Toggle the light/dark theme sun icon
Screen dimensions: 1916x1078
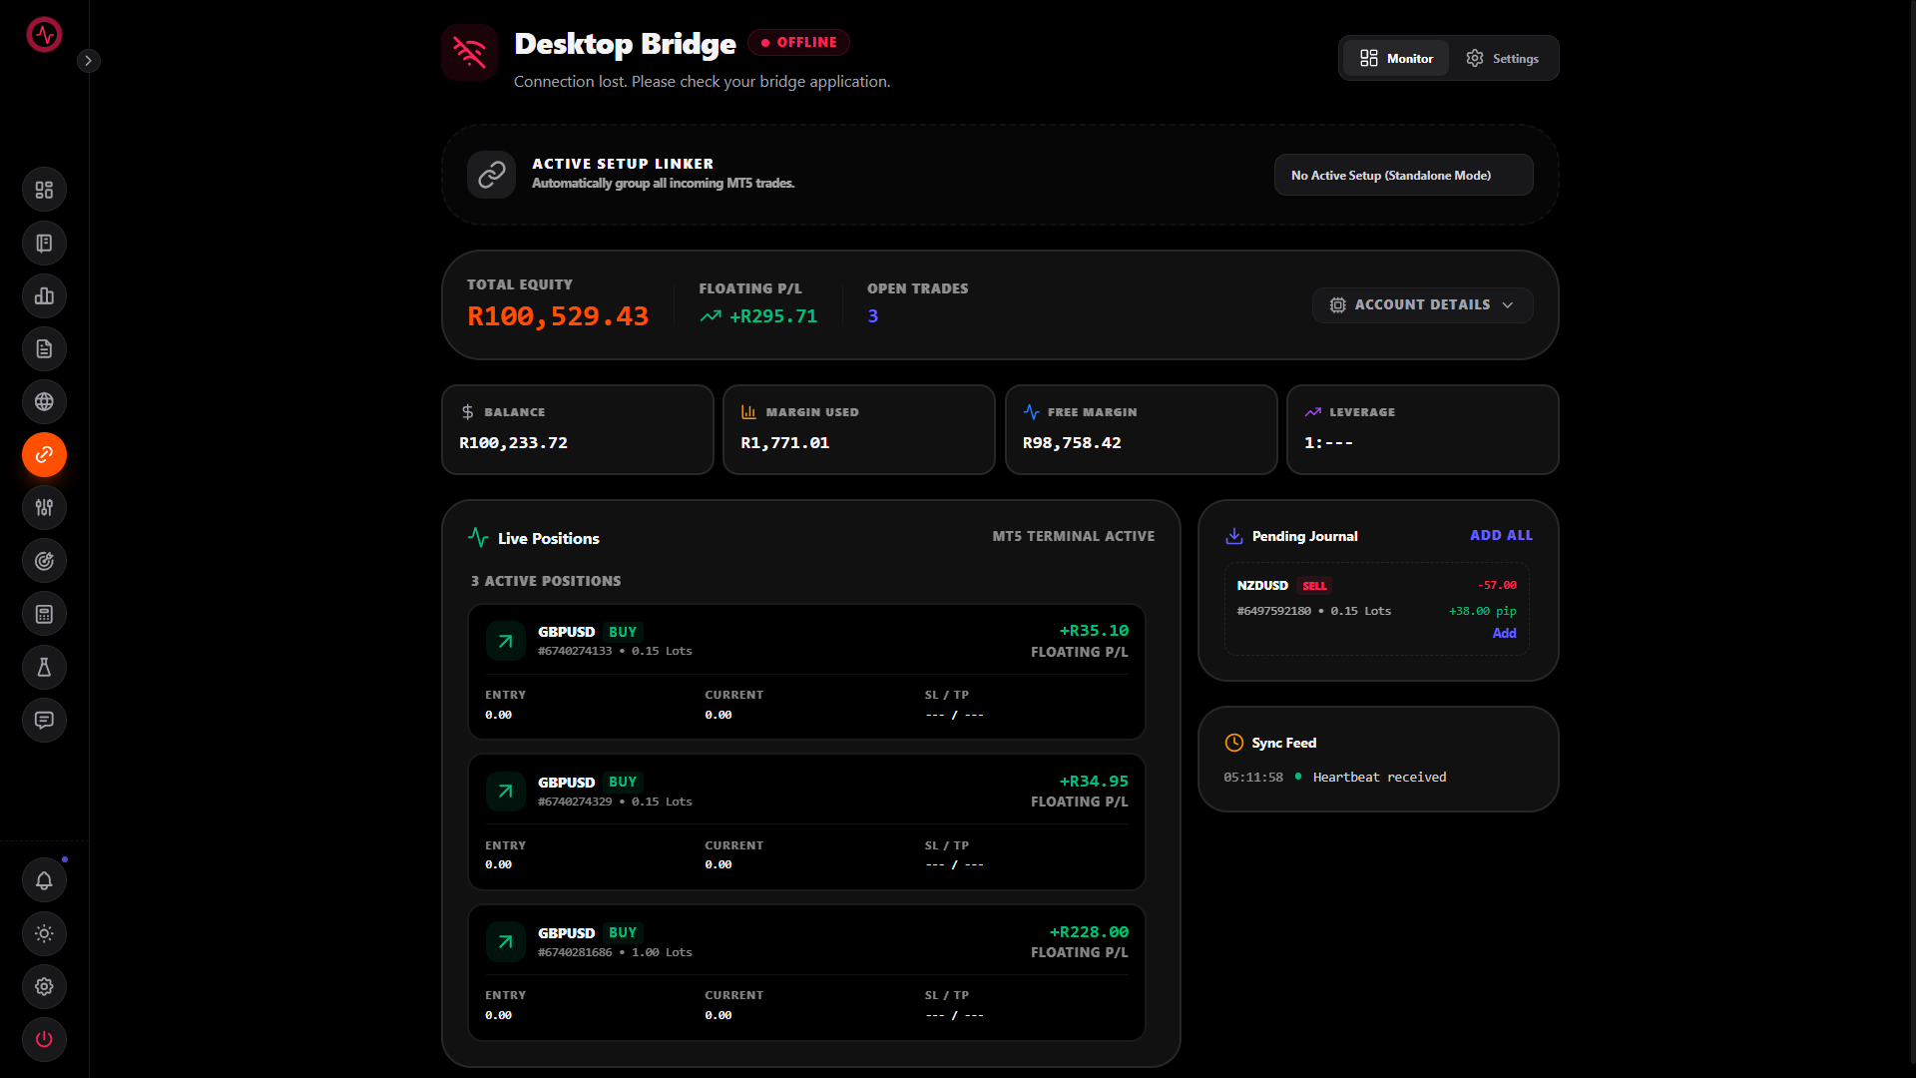click(44, 933)
